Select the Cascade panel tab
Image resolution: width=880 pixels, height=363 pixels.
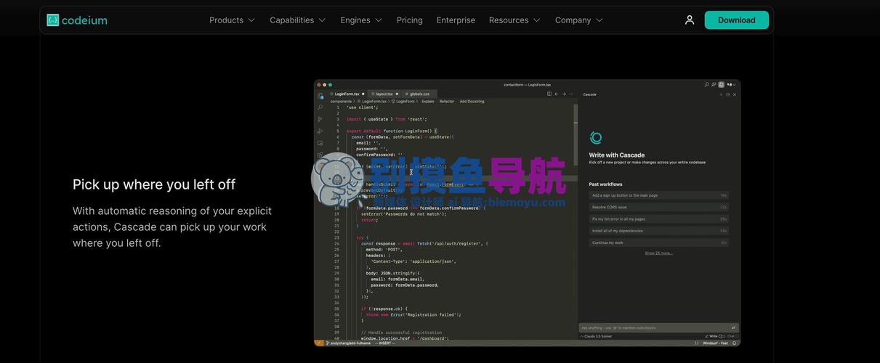click(x=590, y=94)
